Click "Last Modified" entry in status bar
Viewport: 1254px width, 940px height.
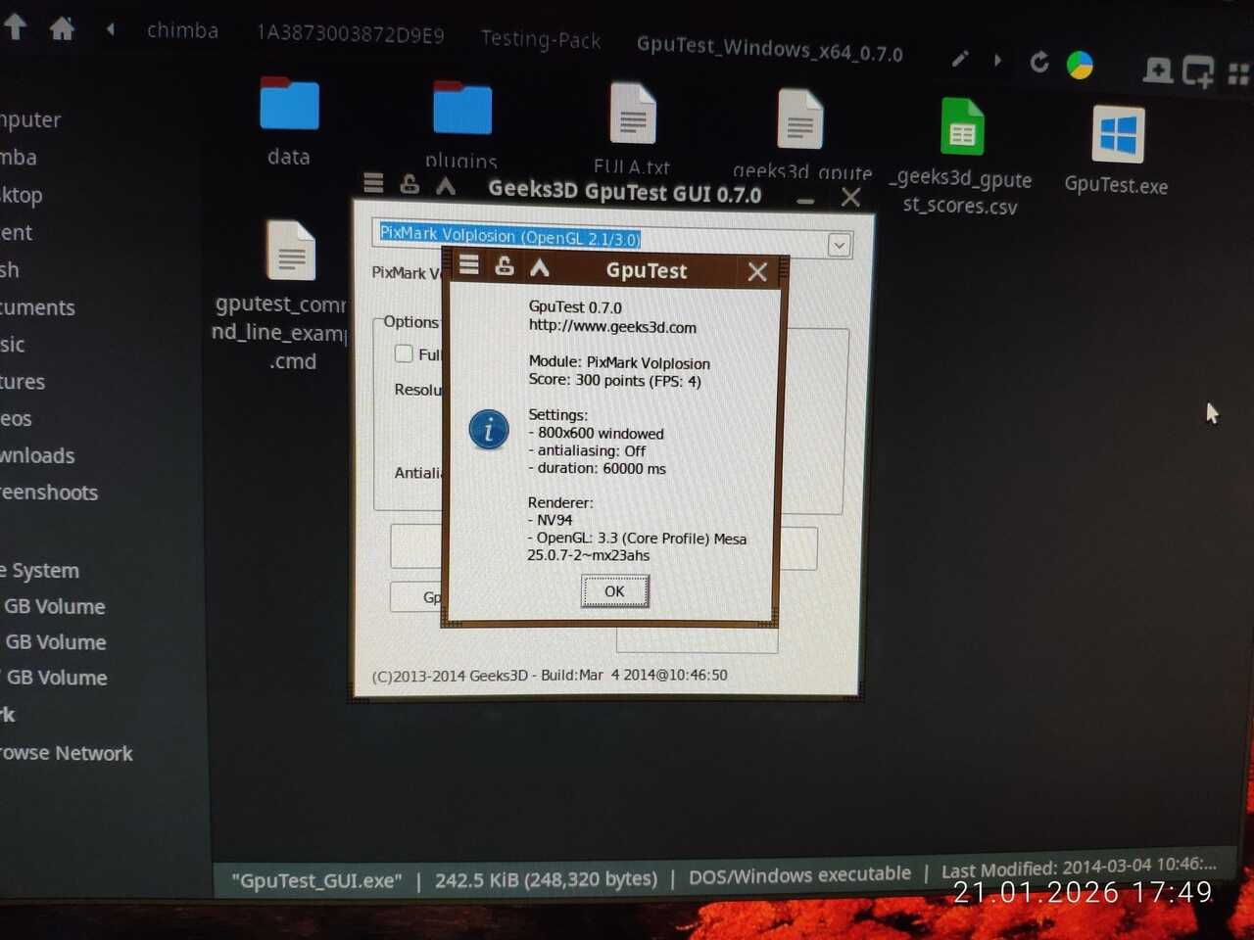coord(1079,868)
